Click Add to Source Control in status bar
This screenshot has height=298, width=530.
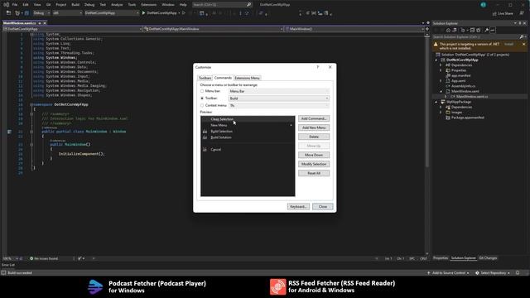tap(448, 273)
